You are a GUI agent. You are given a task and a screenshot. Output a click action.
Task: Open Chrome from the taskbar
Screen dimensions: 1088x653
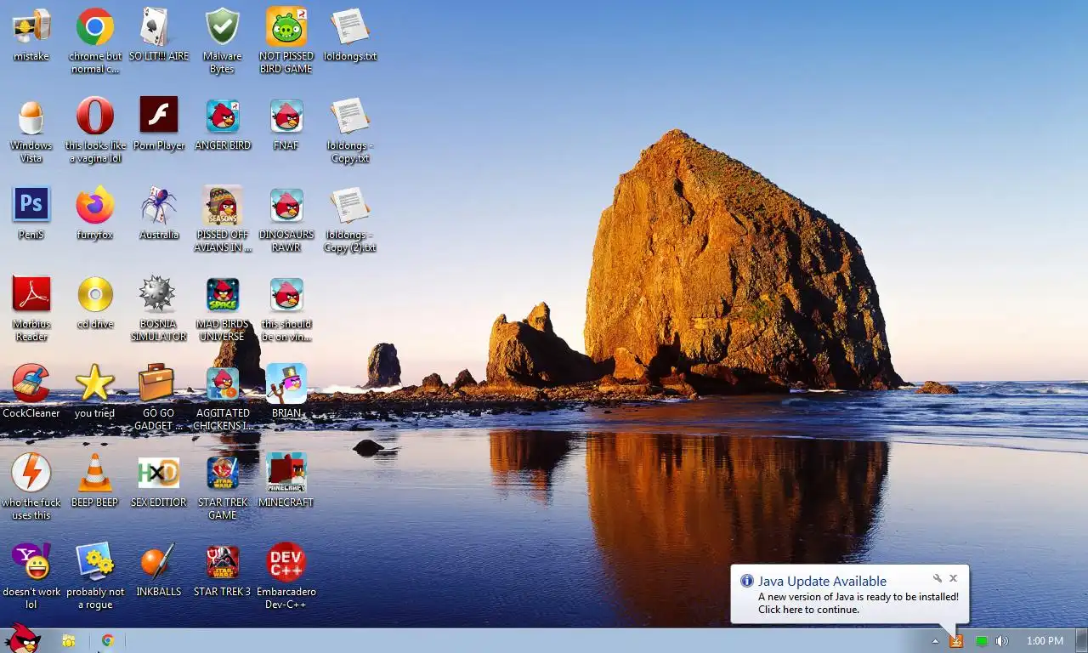pyautogui.click(x=108, y=641)
